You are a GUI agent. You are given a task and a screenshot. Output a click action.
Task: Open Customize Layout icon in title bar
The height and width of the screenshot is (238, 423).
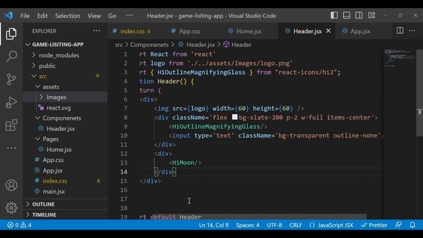point(371,15)
